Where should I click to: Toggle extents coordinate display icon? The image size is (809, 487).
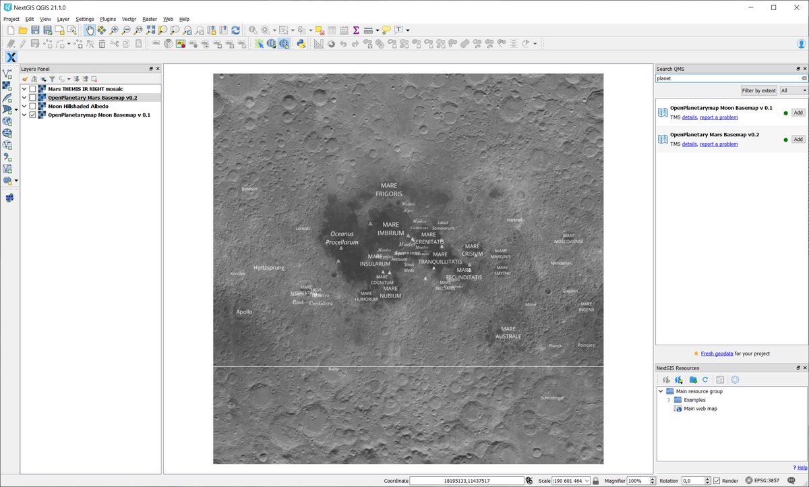[530, 481]
